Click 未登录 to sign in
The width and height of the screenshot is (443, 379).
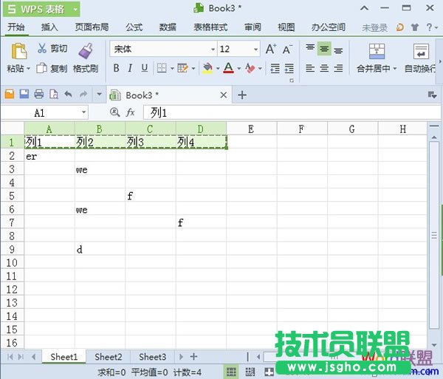click(374, 27)
